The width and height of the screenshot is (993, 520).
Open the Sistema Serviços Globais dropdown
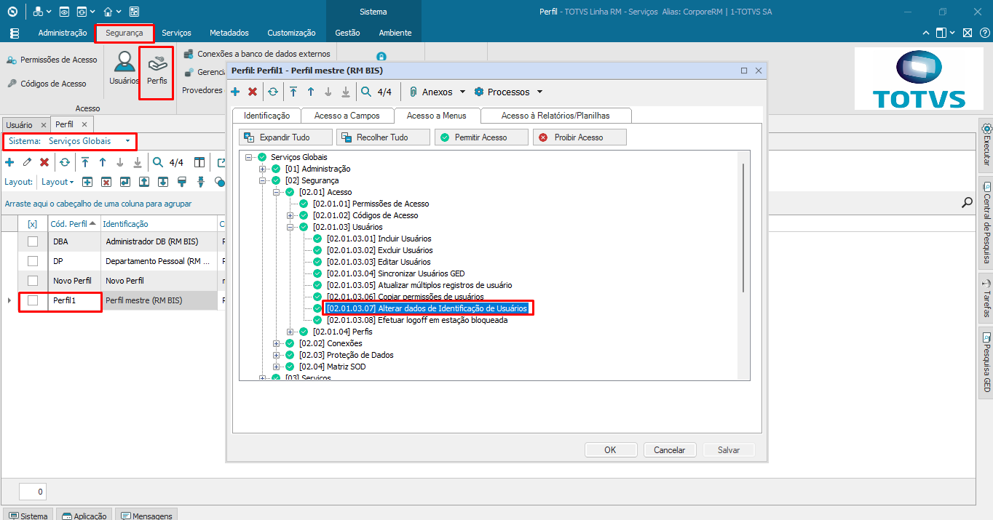128,141
